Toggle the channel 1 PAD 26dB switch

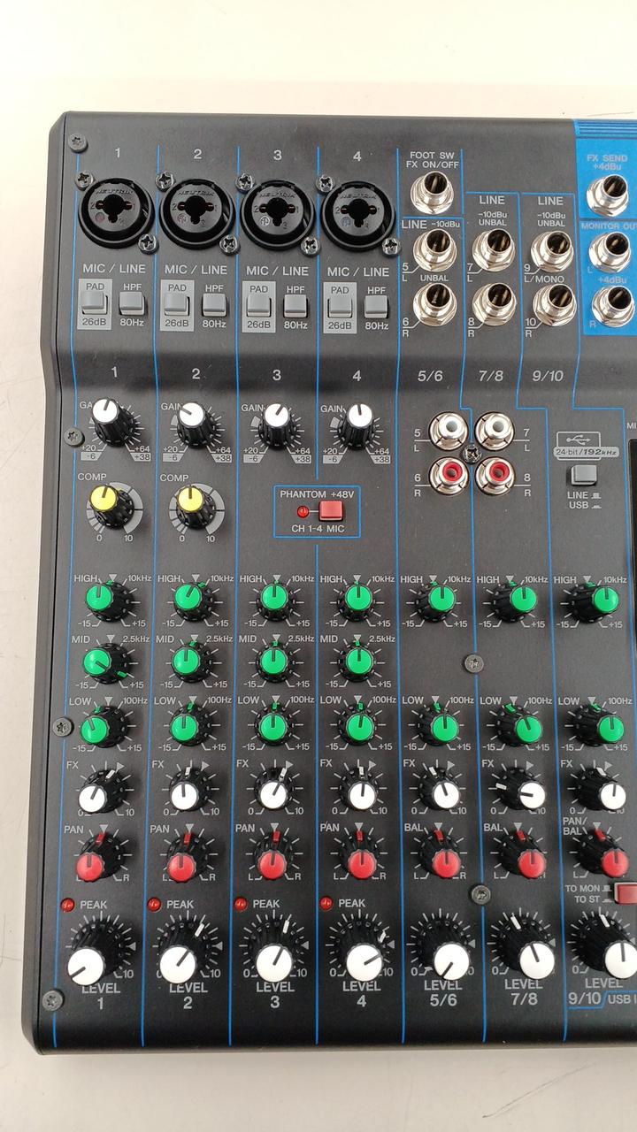tap(96, 303)
